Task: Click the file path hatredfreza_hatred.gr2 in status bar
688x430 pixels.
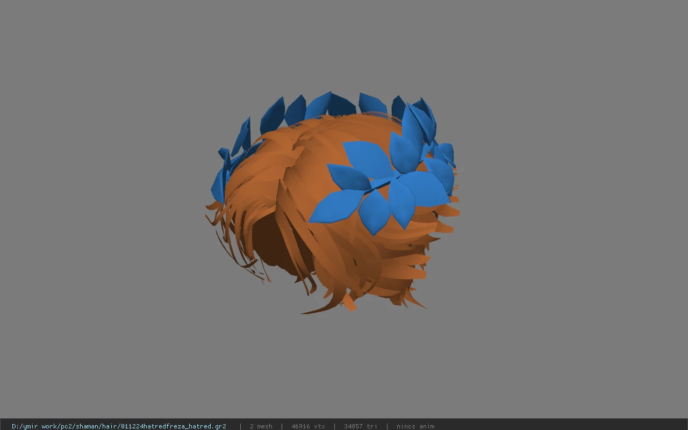Action: pyautogui.click(x=119, y=426)
